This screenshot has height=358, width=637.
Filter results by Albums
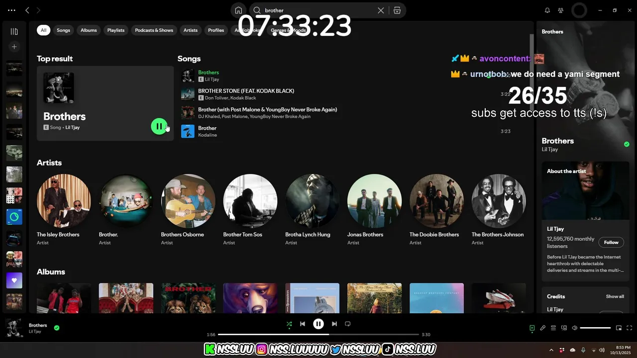tap(89, 30)
